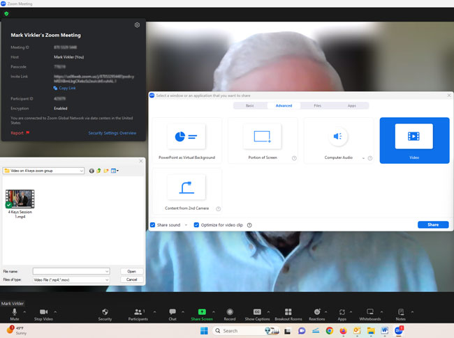This screenshot has height=338, width=454.
Task: Click the blue Share button
Action: 433,225
